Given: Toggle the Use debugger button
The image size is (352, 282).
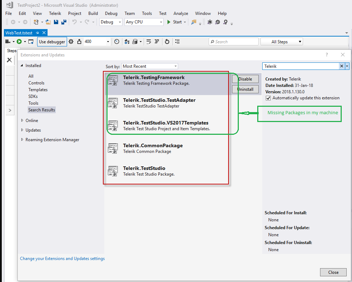Looking at the screenshot, I should point(52,42).
